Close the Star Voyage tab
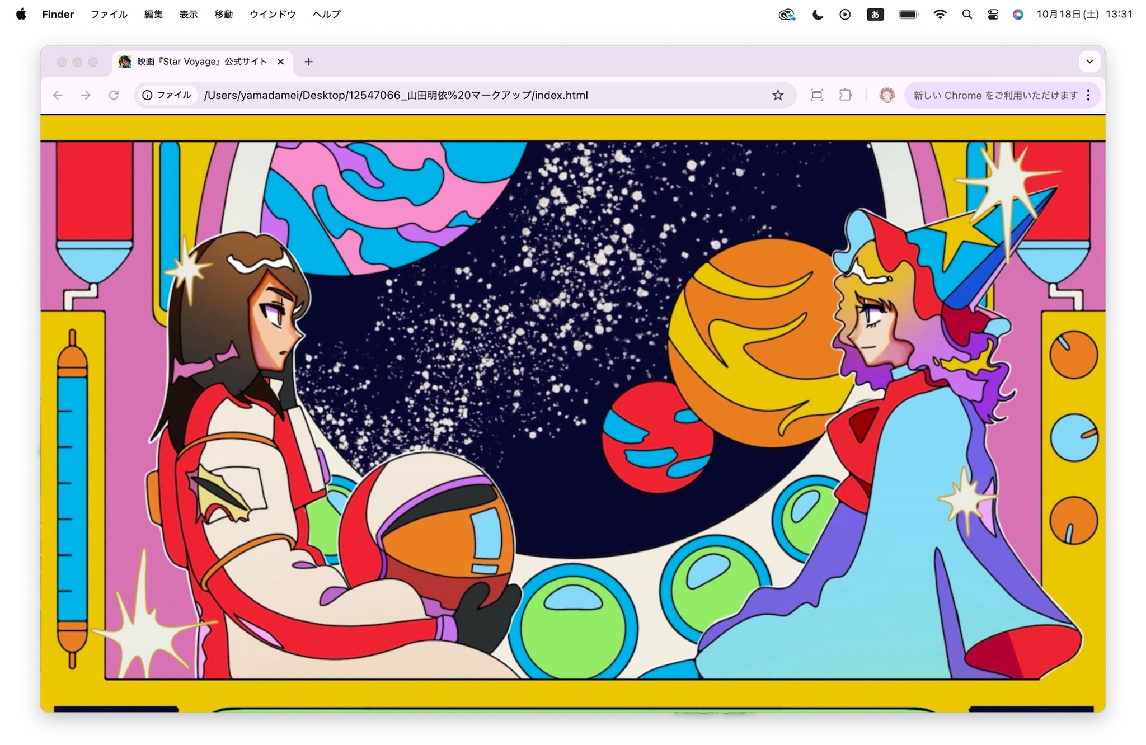Screen dimensions: 1146x745 [281, 62]
